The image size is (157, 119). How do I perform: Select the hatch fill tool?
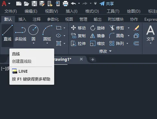(59, 43)
